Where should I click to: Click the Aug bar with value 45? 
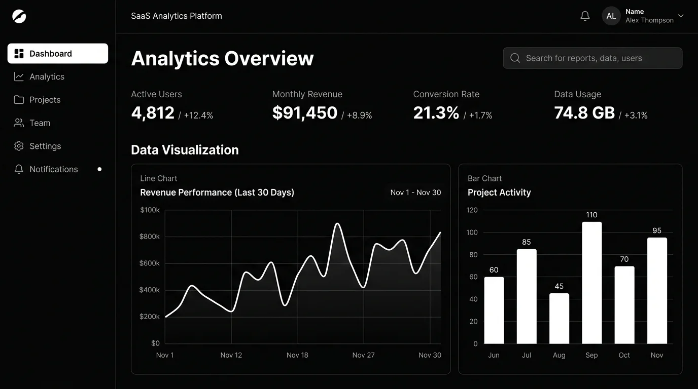pos(559,319)
